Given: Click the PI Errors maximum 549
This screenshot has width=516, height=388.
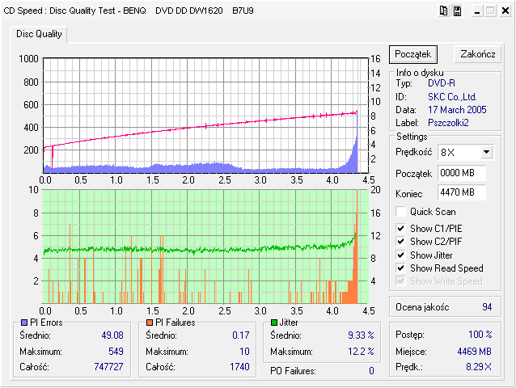Looking at the screenshot, I should point(116,352).
